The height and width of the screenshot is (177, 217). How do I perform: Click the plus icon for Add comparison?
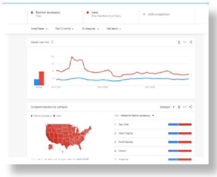click(x=144, y=14)
